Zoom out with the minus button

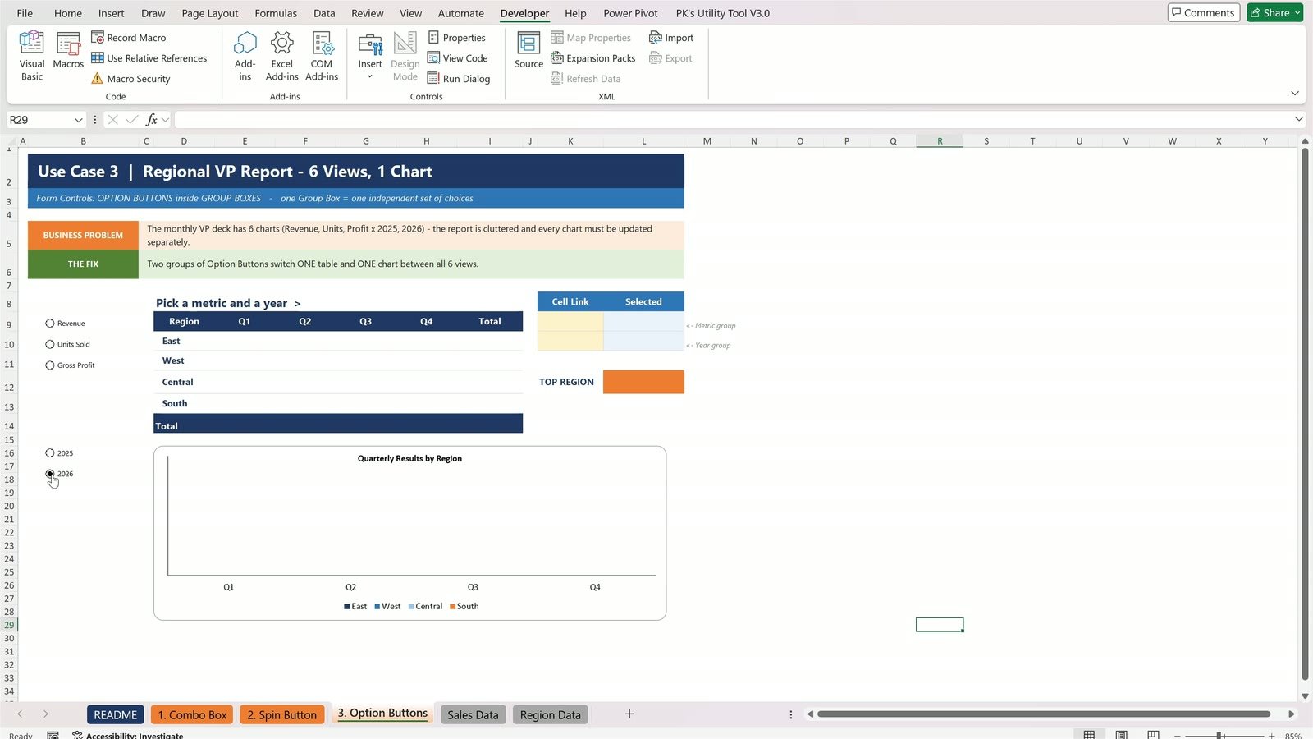tap(1177, 735)
